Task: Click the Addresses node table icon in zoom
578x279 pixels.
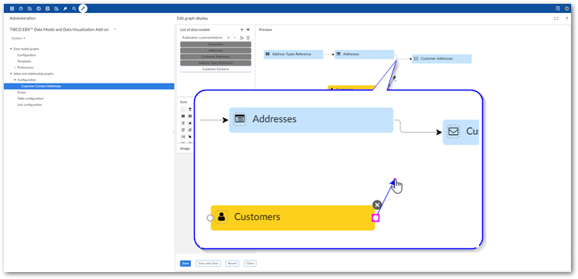Action: tap(240, 119)
